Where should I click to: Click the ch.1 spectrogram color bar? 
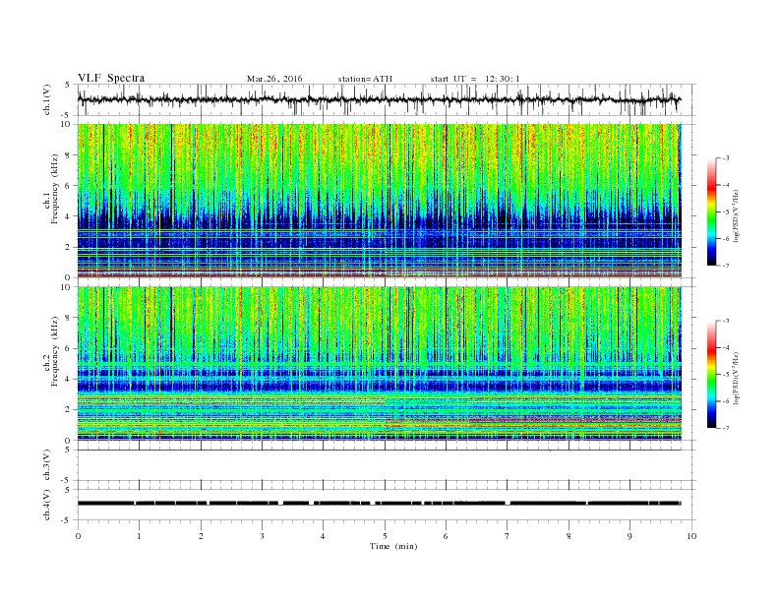tap(711, 211)
